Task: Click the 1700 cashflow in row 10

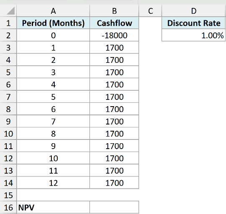Action: pos(114,134)
